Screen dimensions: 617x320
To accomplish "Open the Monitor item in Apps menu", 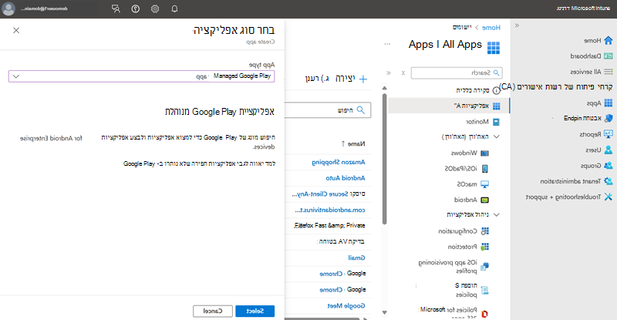I will [483, 122].
